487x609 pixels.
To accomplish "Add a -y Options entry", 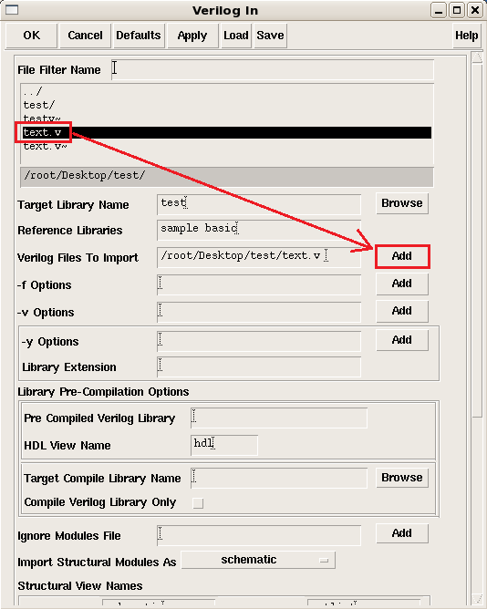I will tap(402, 340).
